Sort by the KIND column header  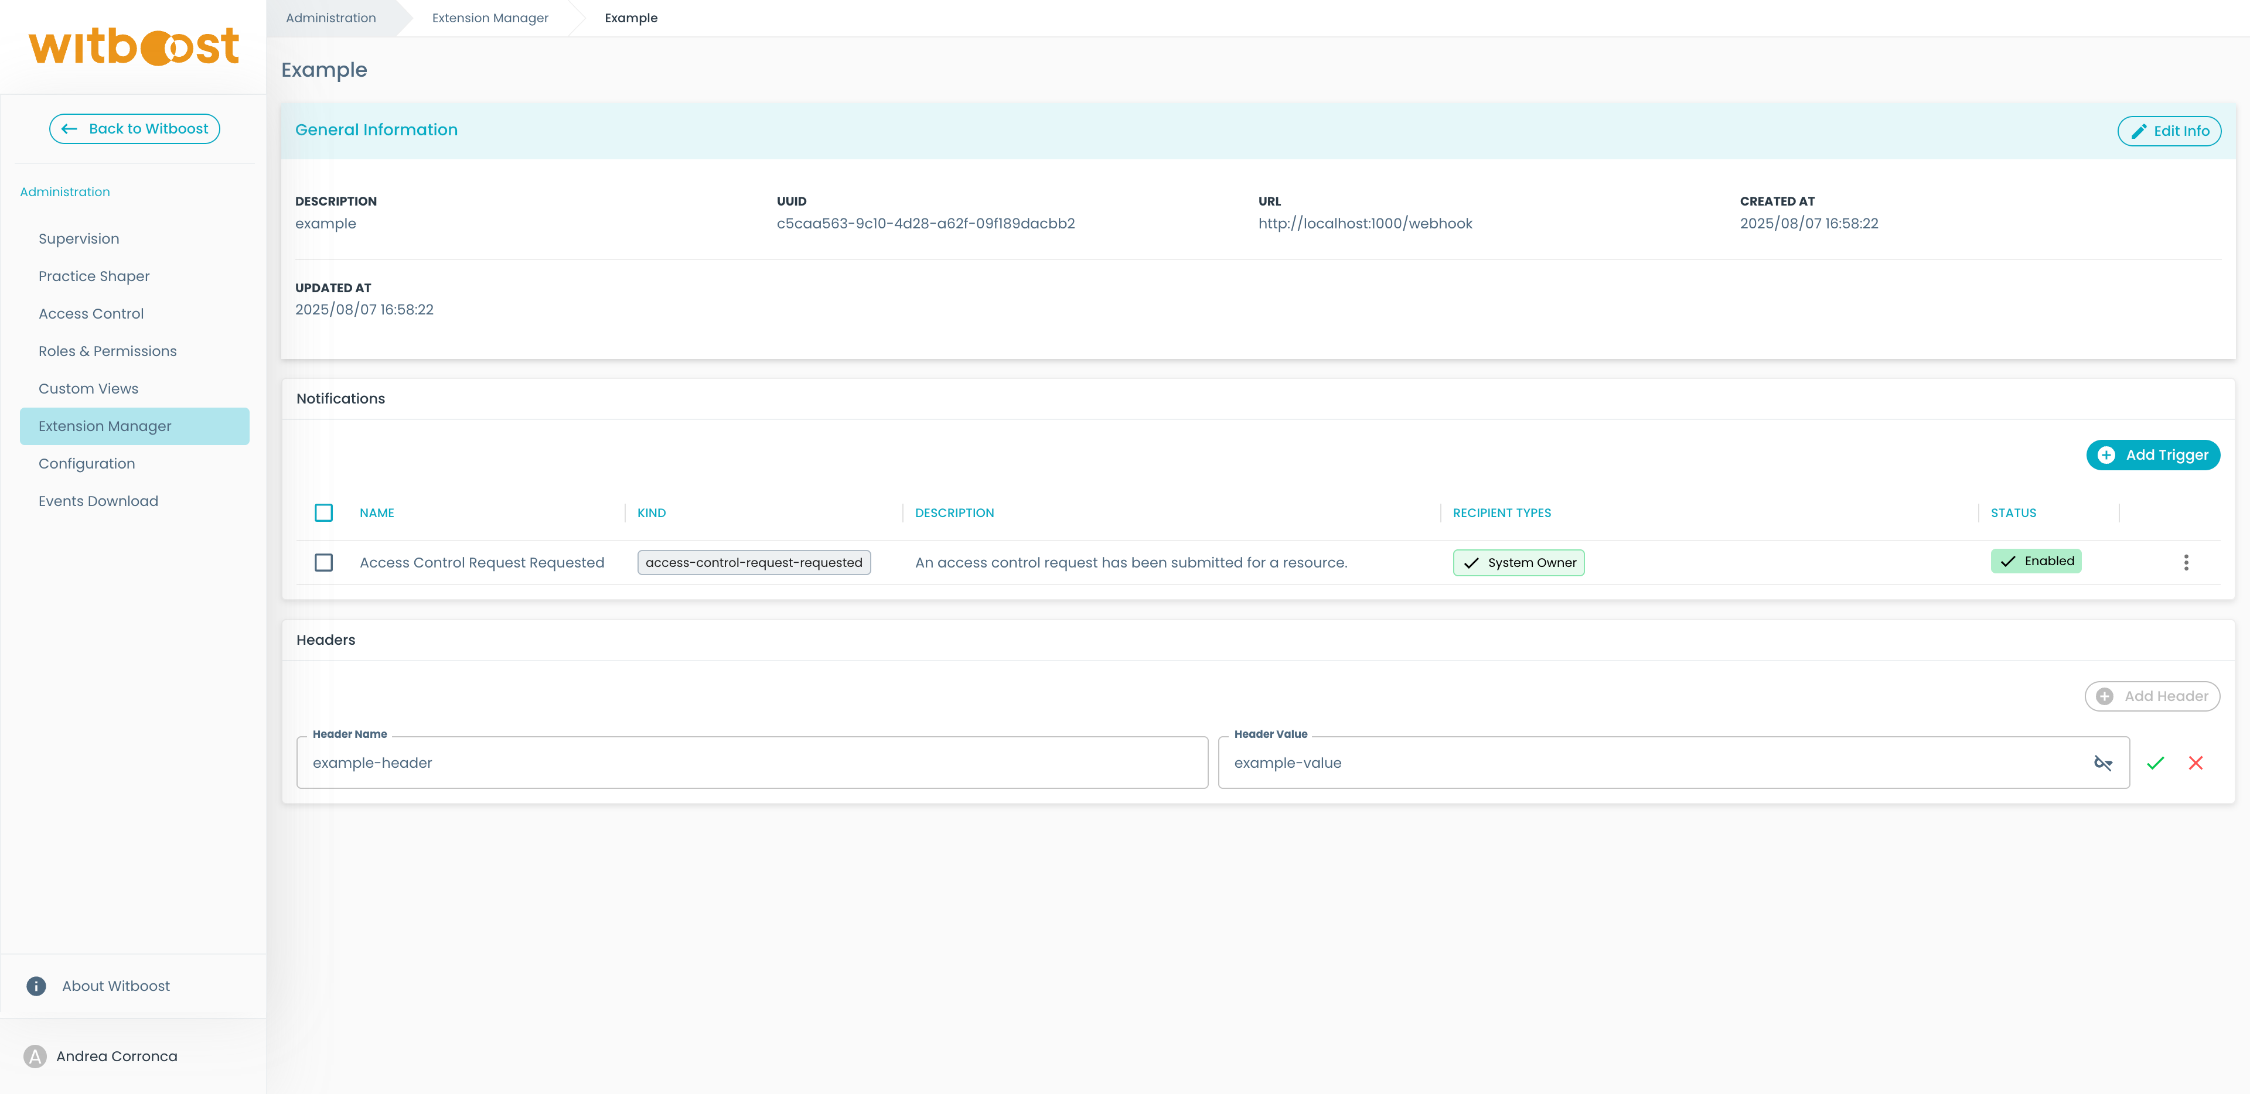coord(651,512)
